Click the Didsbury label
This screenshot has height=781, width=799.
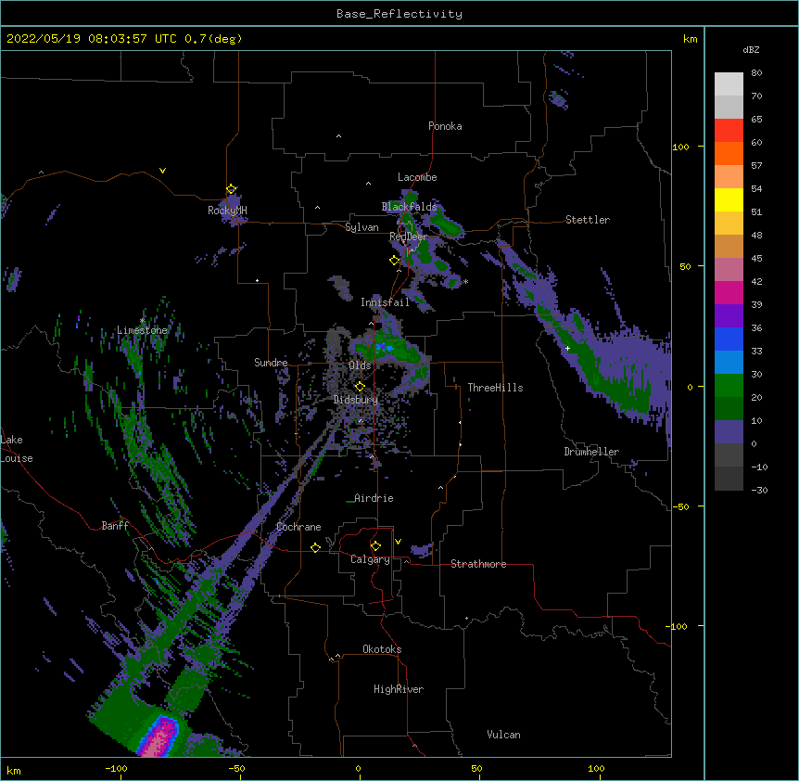tap(356, 400)
